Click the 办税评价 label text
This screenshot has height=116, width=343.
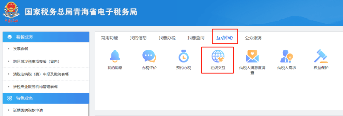pos(149,68)
